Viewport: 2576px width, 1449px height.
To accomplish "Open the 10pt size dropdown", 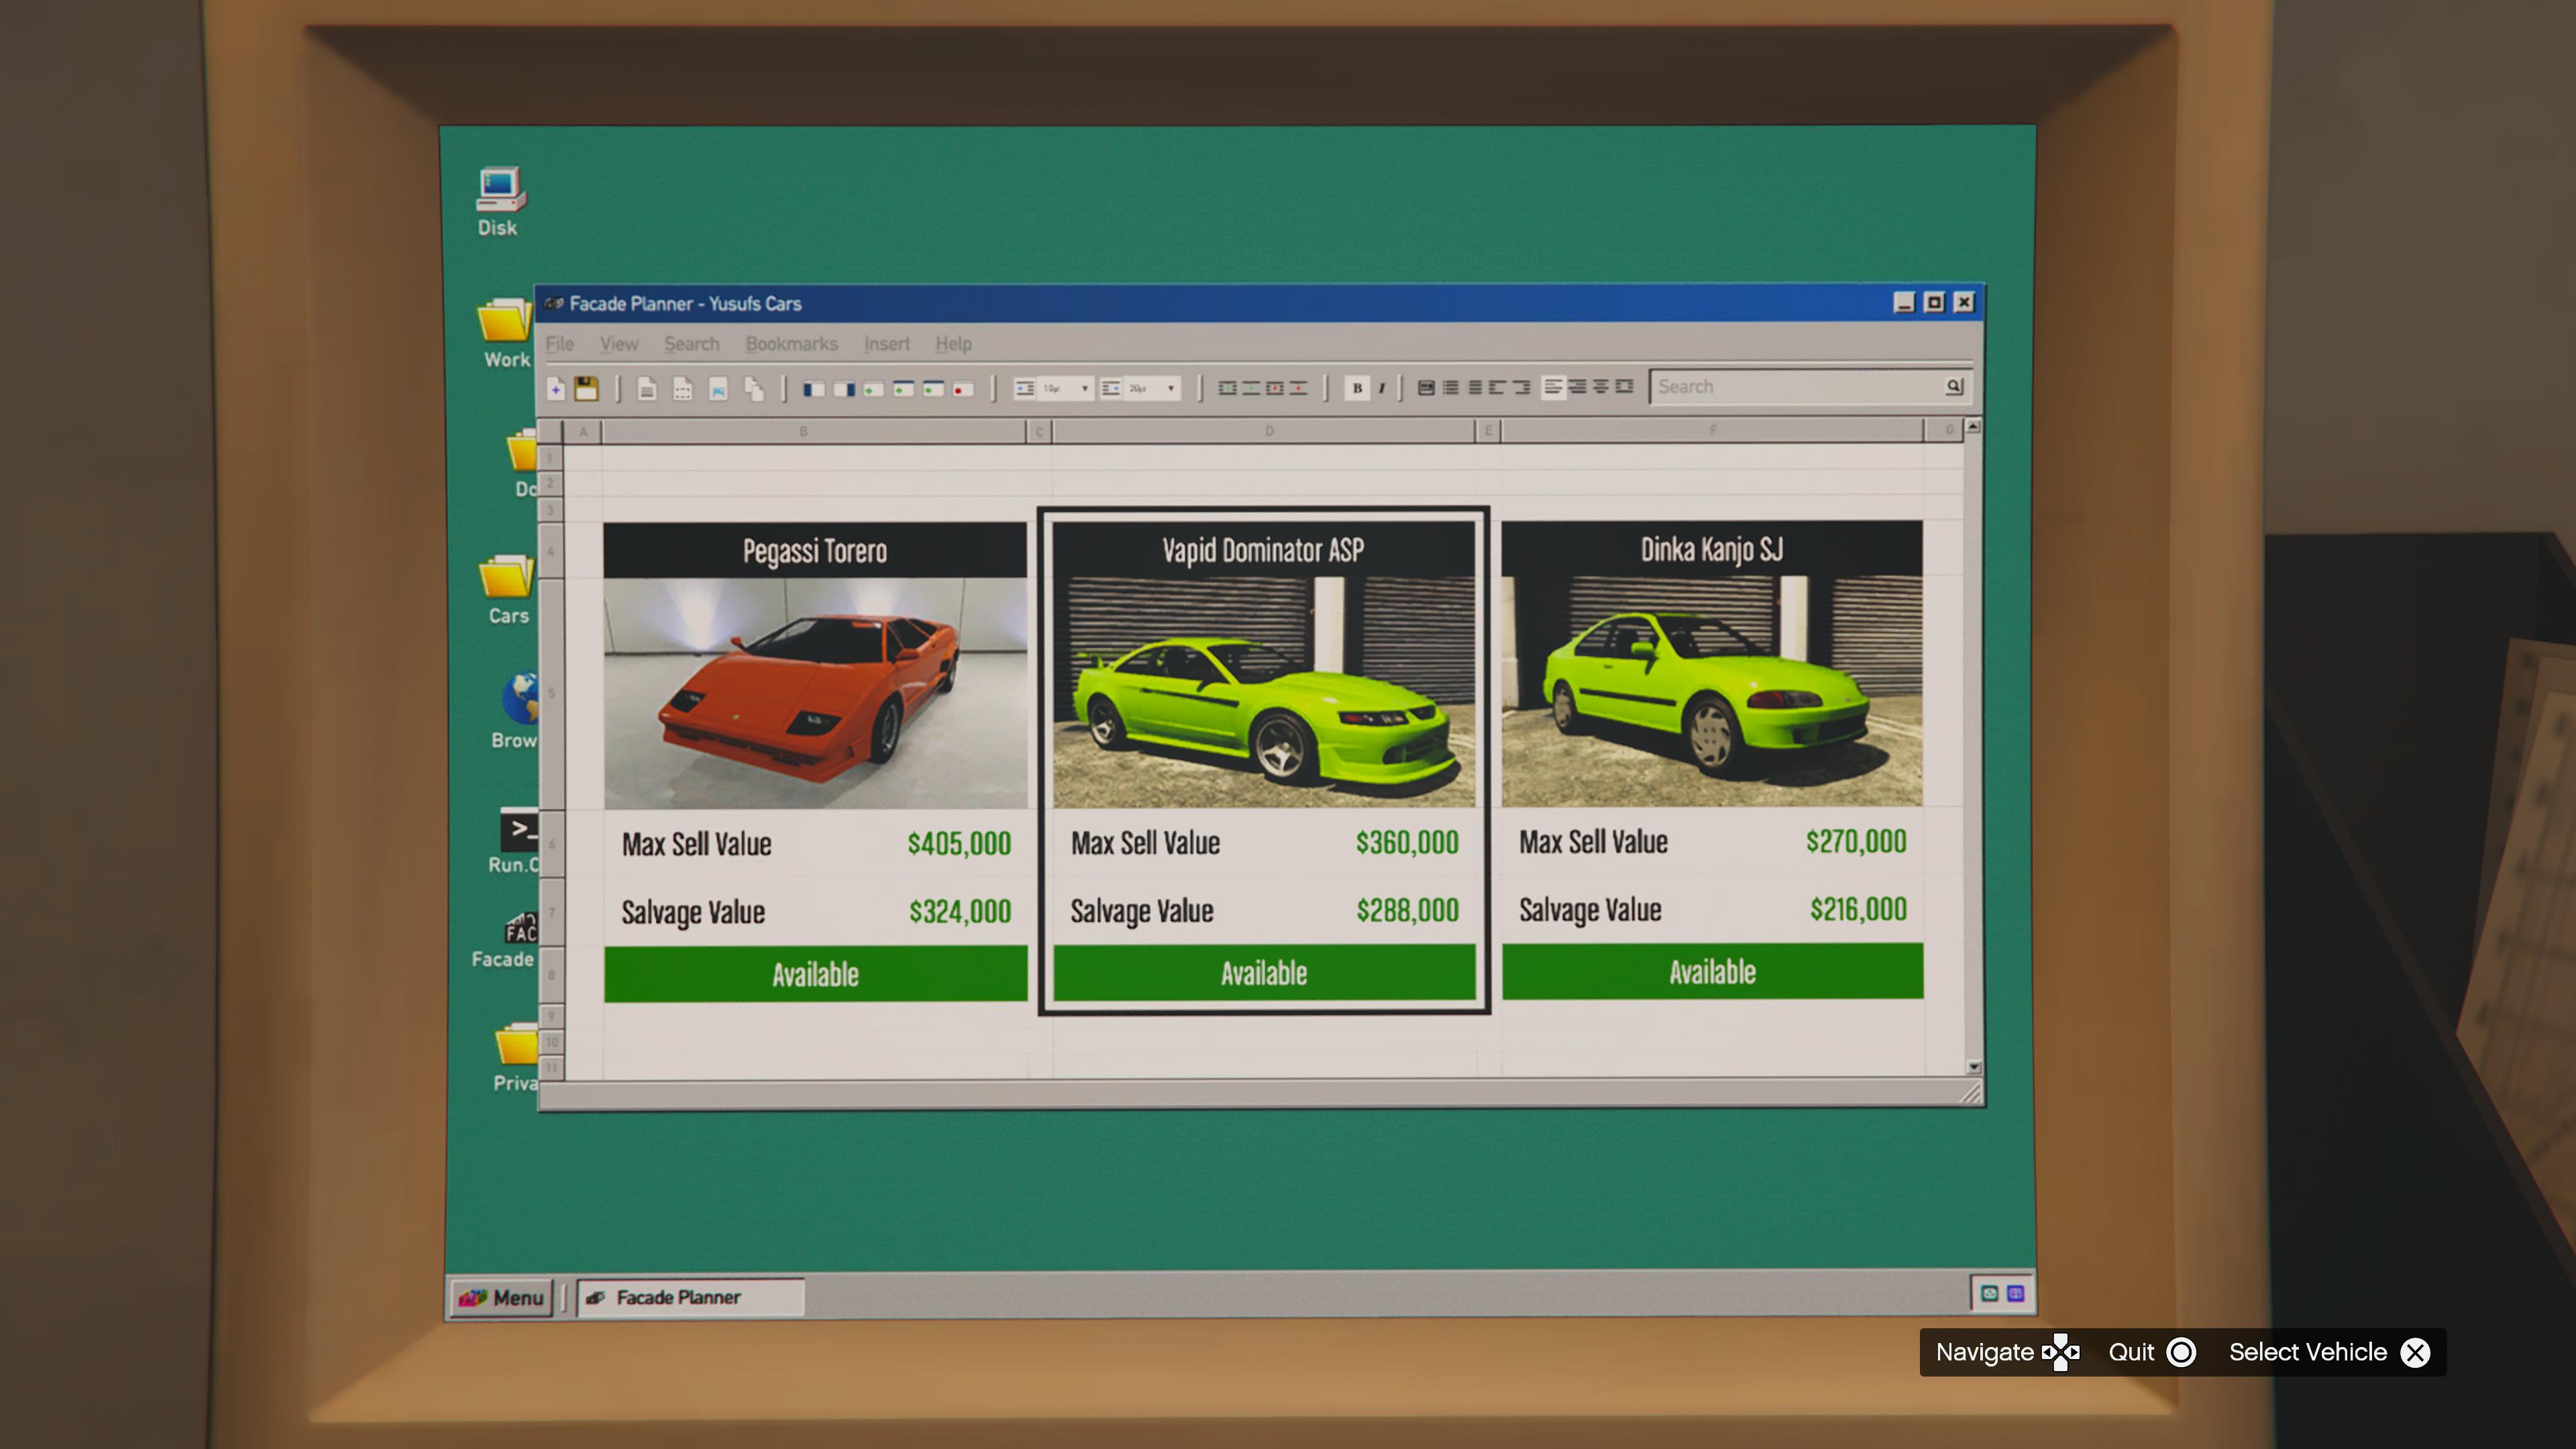I will 1084,388.
